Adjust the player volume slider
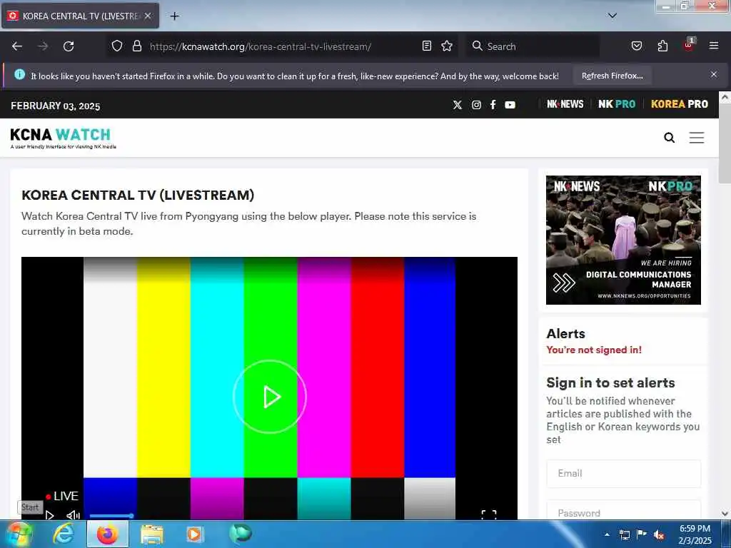731x548 pixels. click(x=112, y=516)
